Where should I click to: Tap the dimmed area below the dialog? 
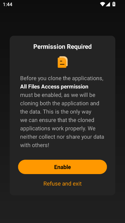click(x=63, y=209)
